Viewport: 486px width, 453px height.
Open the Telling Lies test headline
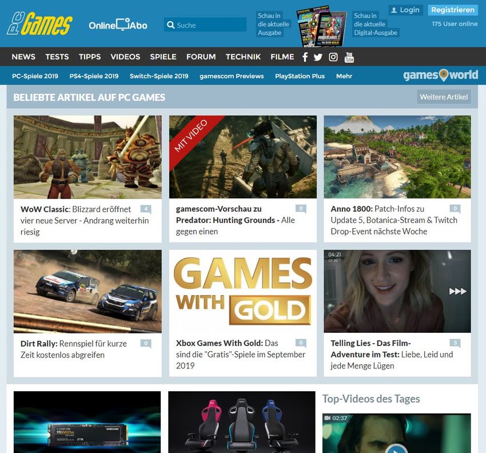[x=392, y=355]
